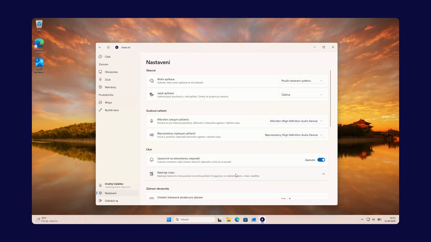This screenshot has width=431, height=242.
Task: Launch Edge from the taskbar
Action: pyautogui.click(x=237, y=220)
